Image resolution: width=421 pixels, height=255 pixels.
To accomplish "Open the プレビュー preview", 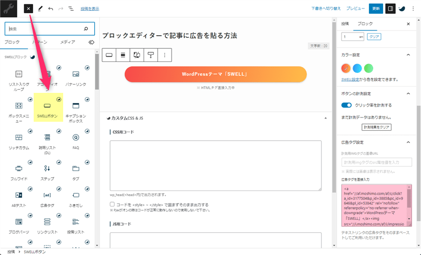I will click(x=355, y=8).
